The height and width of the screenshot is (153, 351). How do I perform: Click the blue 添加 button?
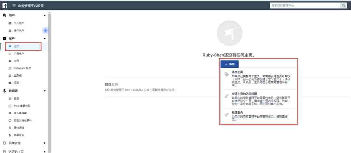(x=229, y=64)
